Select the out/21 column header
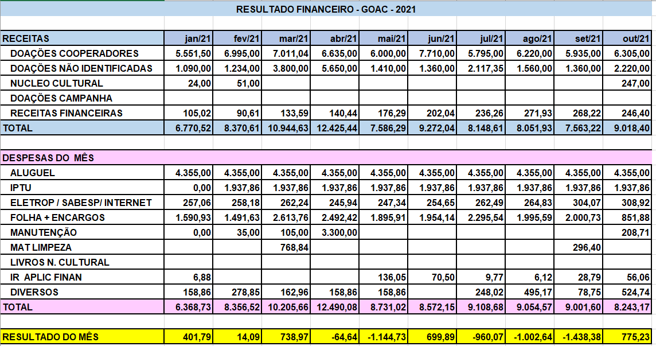Image resolution: width=656 pixels, height=346 pixels. 627,38
